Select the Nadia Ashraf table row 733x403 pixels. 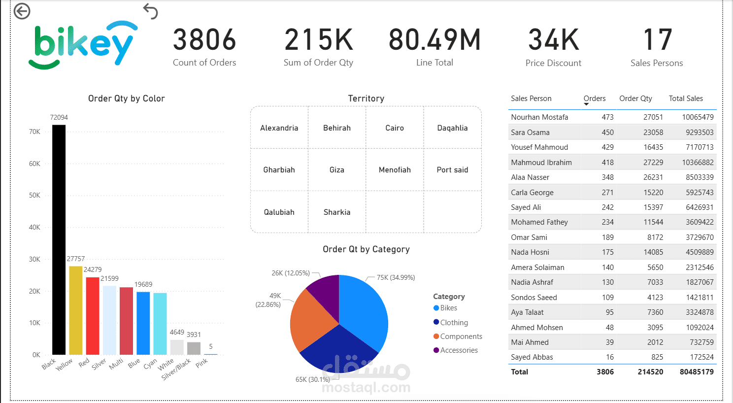(612, 282)
